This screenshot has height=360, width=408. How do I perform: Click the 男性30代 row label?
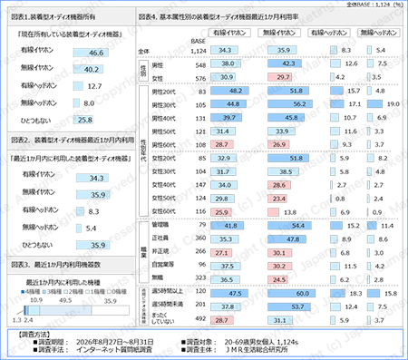[163, 105]
